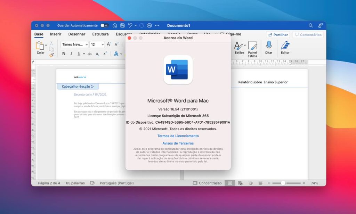This screenshot has height=214, width=356.
Task: Decrease font size with the smaller A
Action: coord(116,44)
